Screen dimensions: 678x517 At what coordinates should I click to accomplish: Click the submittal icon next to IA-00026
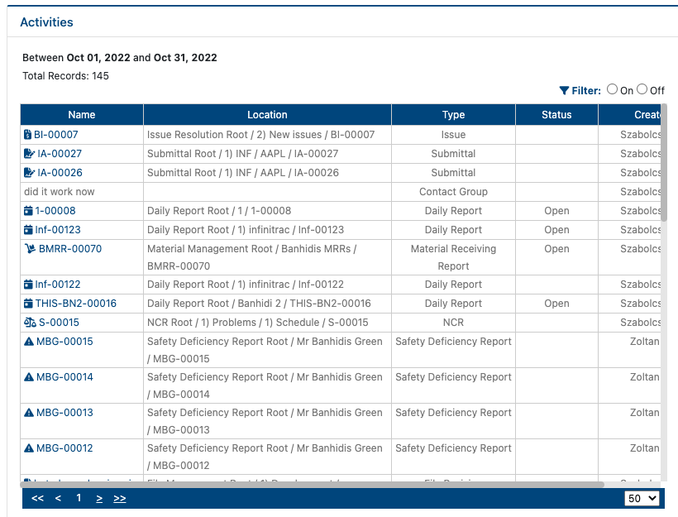(x=29, y=173)
